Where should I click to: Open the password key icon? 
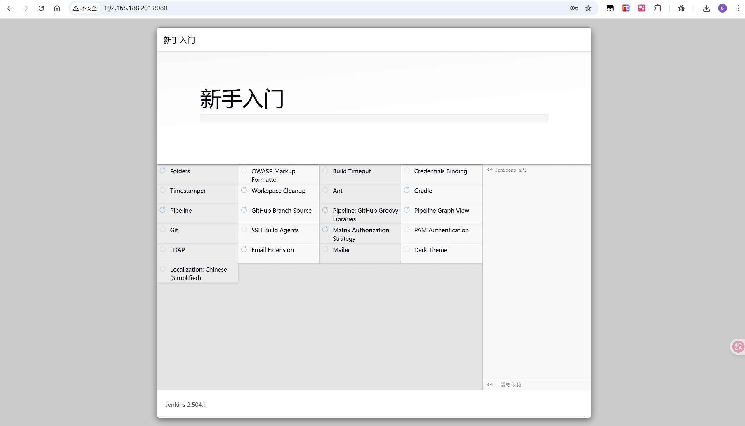point(574,8)
